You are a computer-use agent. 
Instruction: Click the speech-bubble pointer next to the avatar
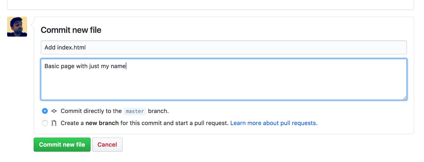point(32,25)
